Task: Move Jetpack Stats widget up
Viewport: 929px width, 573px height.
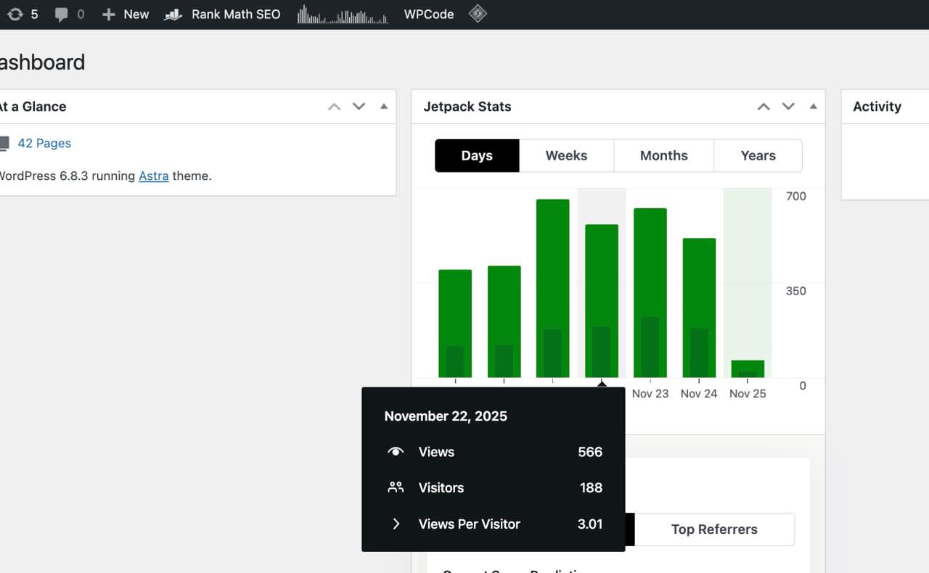Action: click(764, 107)
